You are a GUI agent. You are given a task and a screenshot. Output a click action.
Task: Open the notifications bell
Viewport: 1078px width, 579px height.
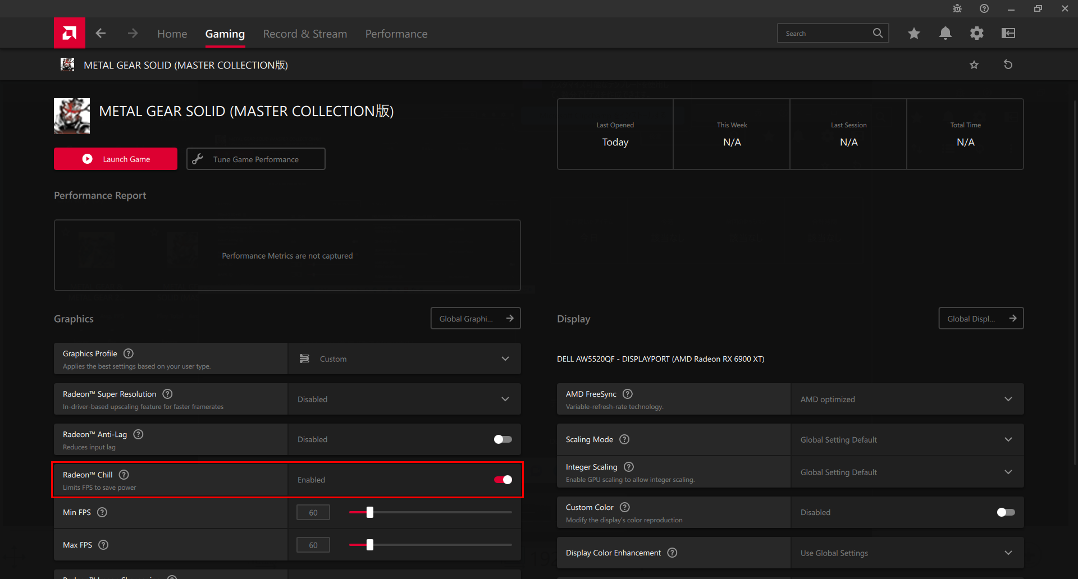pyautogui.click(x=945, y=33)
